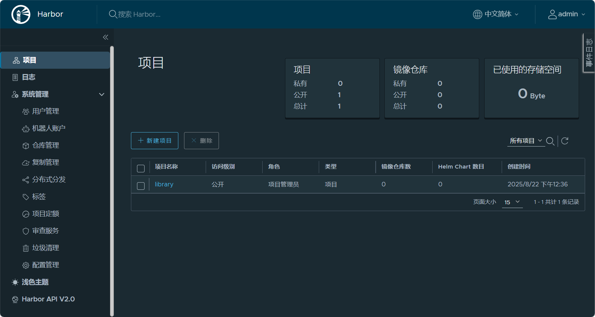Click the 仓库管理 registries box icon
Screen dimensions: 595x317
click(25, 146)
